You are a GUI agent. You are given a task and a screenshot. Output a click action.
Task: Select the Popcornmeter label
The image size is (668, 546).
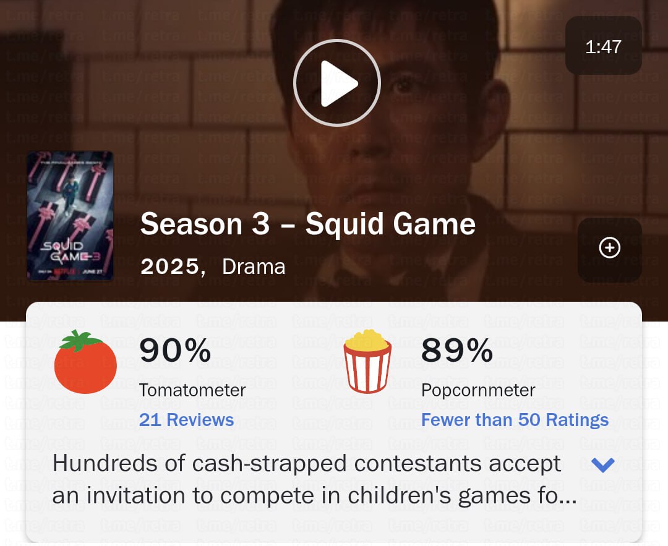click(x=478, y=390)
